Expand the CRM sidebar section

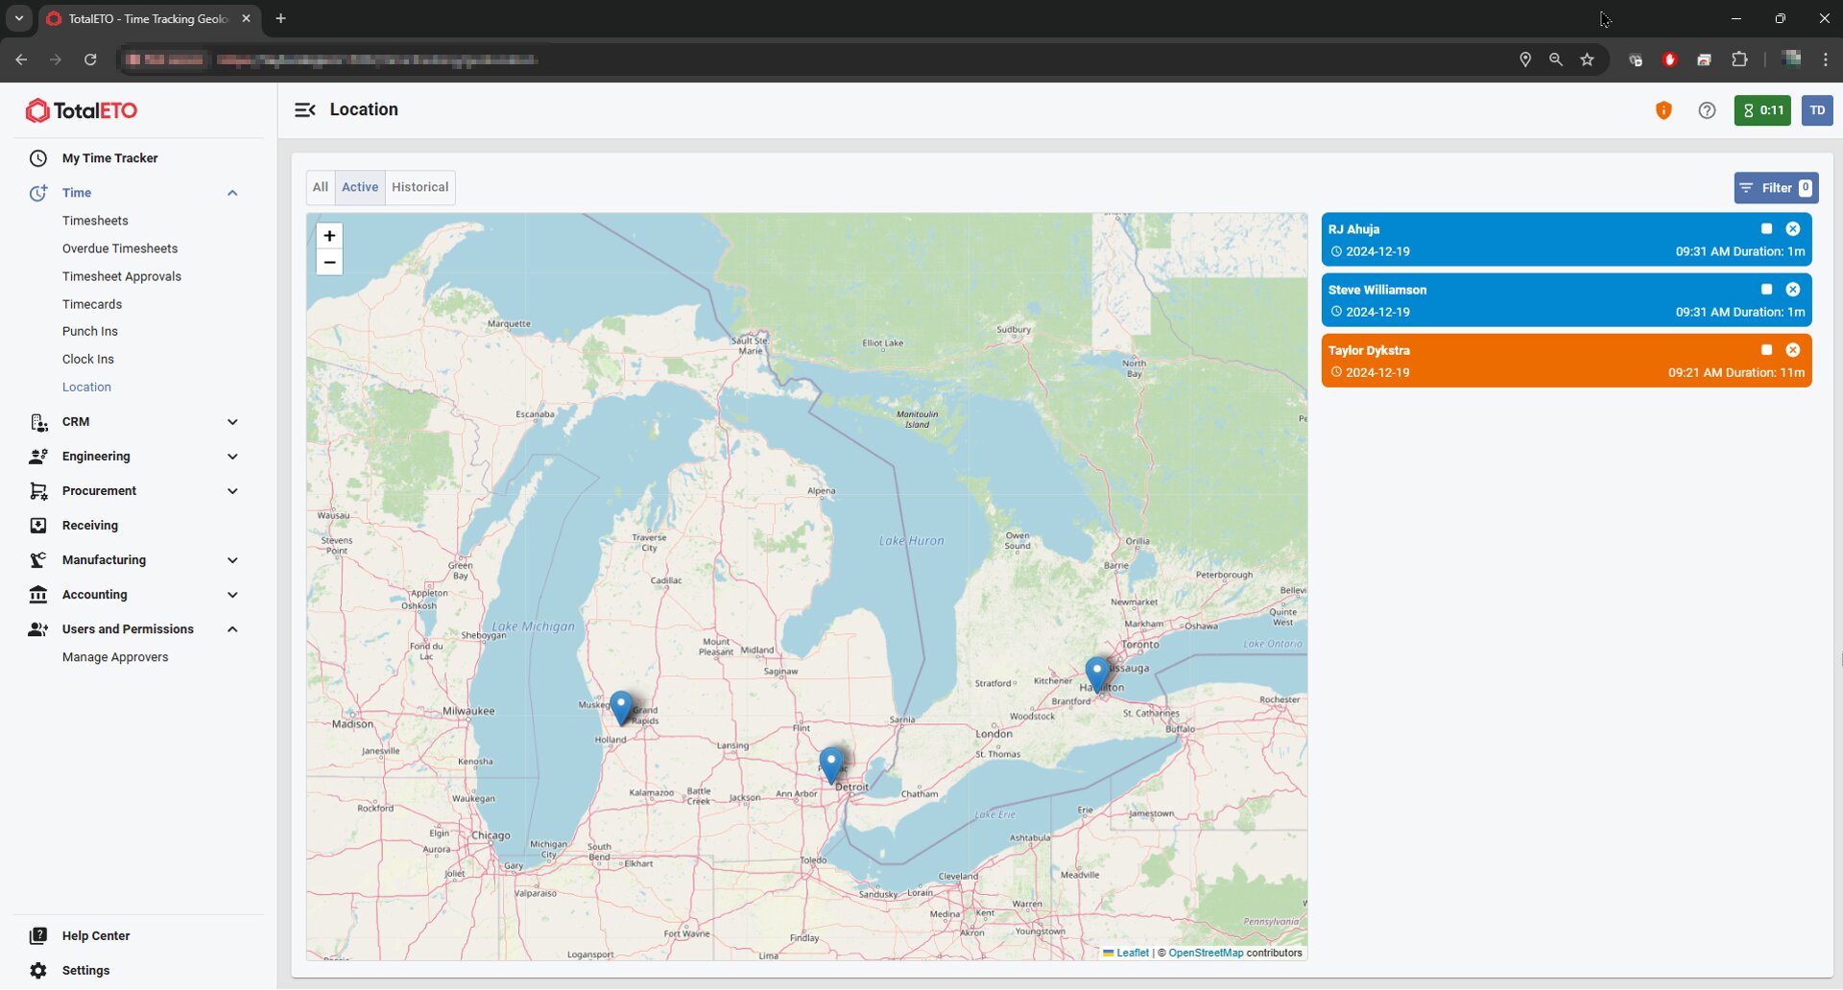pyautogui.click(x=232, y=422)
